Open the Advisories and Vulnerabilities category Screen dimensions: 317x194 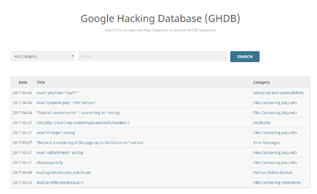pyautogui.click(x=278, y=93)
